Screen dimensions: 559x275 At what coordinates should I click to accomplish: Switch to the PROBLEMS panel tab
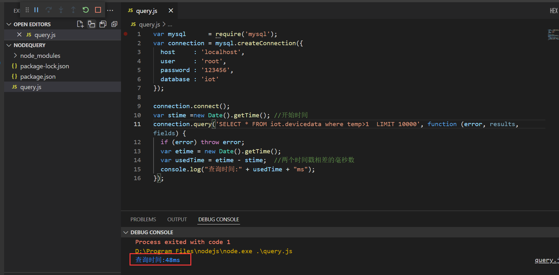(143, 219)
